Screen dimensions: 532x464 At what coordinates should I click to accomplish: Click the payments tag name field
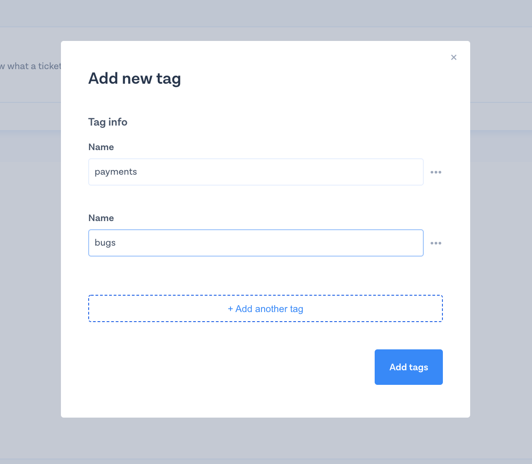(x=256, y=172)
